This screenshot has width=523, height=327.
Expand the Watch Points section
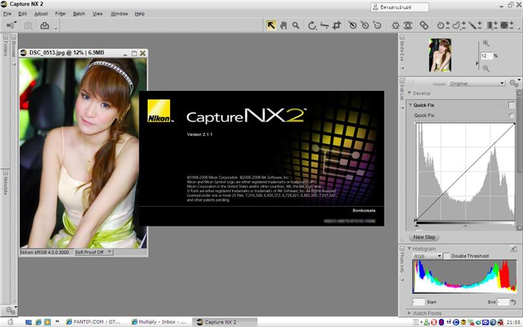coord(409,313)
